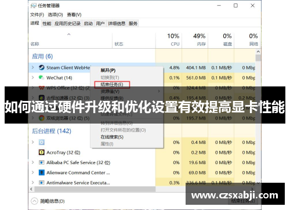Choose 属性(I) in the context menu

coord(107,144)
